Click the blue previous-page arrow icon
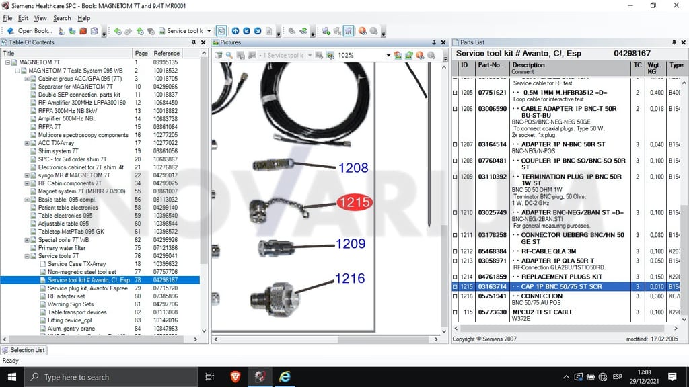 246,31
